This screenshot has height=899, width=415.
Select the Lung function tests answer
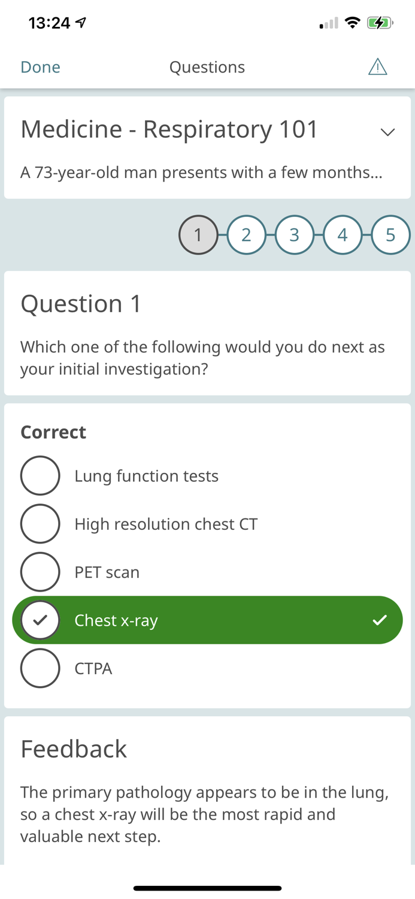147,475
